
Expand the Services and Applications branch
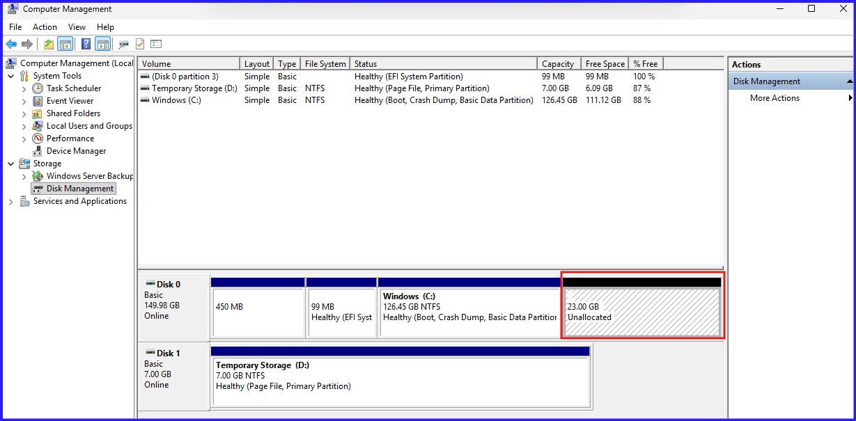[10, 201]
